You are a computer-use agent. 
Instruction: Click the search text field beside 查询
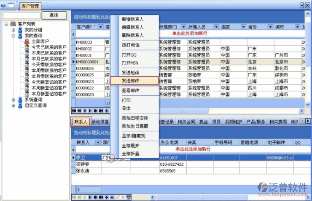(22, 15)
